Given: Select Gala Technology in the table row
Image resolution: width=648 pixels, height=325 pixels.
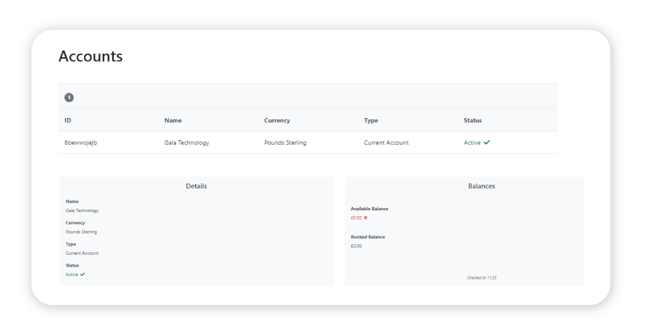Looking at the screenshot, I should coord(186,142).
